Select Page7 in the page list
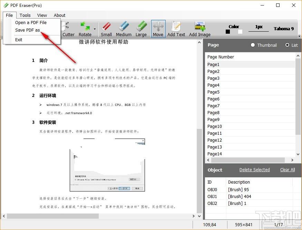Screen dimensions: 302x230 click(x=251, y=106)
